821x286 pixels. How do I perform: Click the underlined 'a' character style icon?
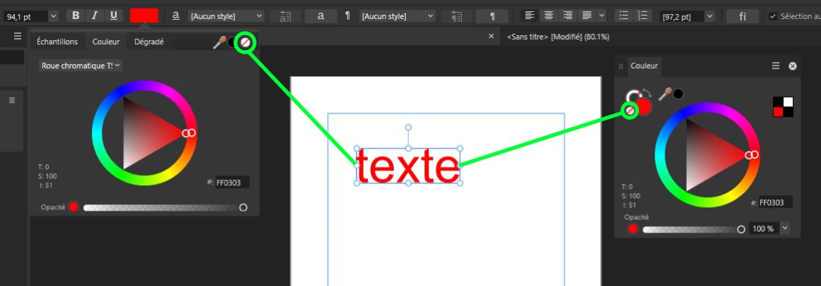(x=176, y=15)
